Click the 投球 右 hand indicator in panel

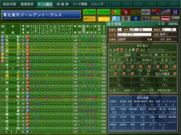[x=118, y=50]
